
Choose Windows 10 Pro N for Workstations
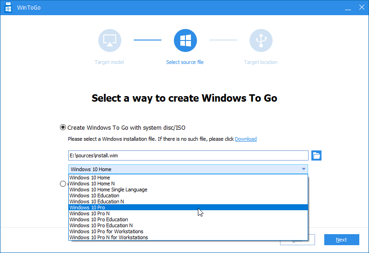[x=188, y=237]
